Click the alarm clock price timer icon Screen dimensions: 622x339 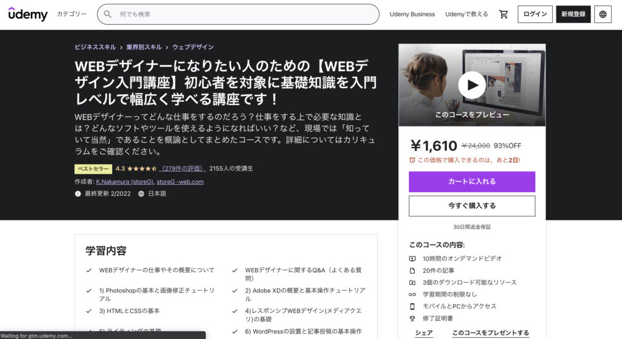412,160
